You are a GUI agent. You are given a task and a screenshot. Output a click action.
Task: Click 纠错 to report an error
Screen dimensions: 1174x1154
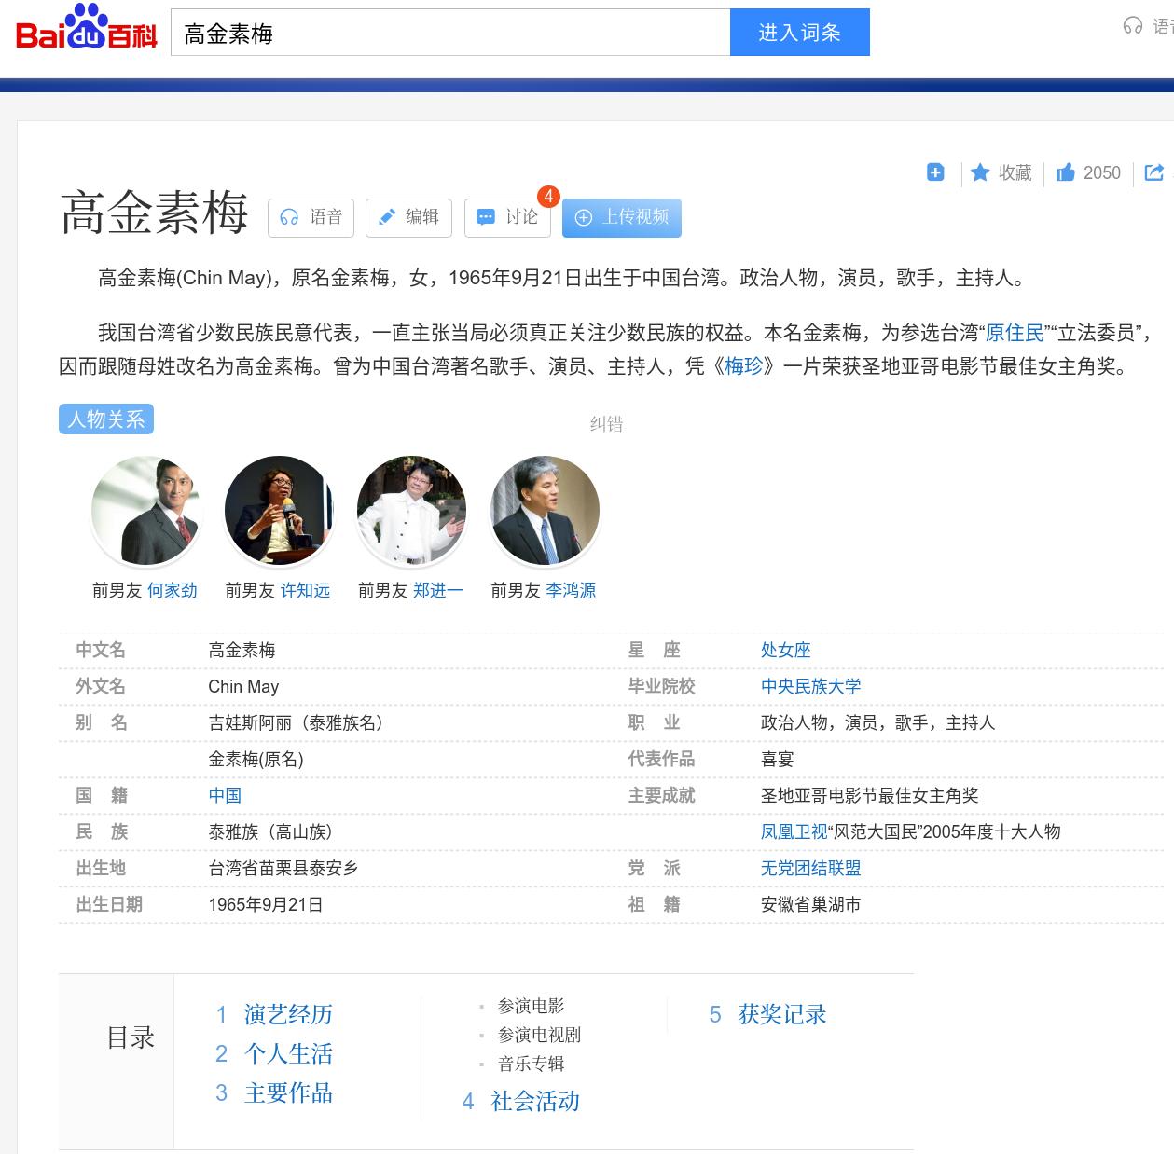[x=606, y=424]
